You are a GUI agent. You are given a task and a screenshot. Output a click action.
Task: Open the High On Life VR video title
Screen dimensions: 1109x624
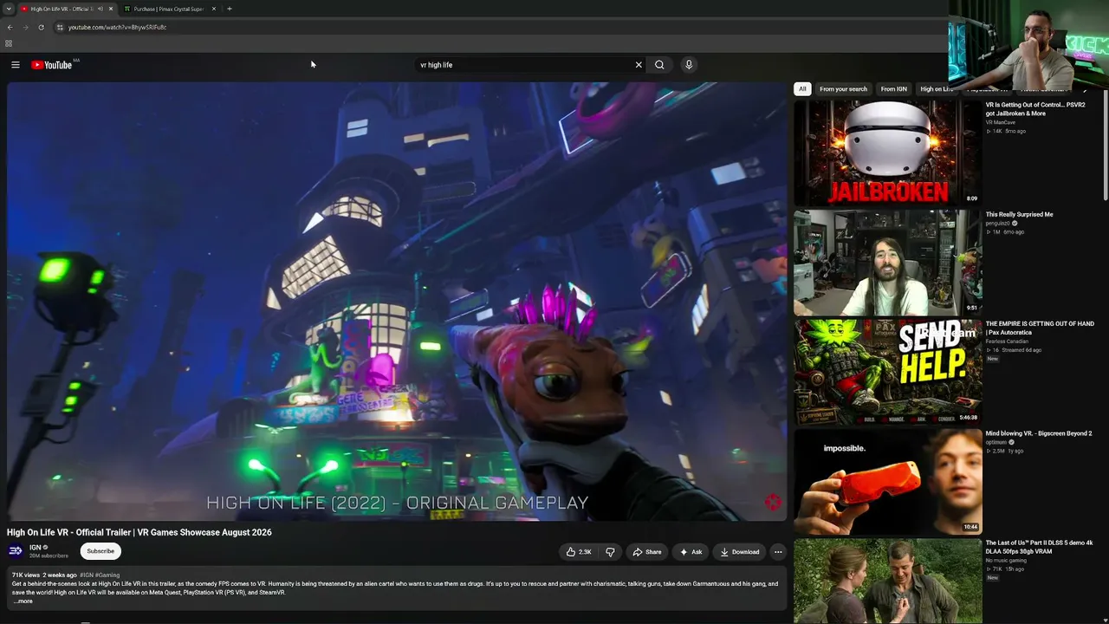139,532
